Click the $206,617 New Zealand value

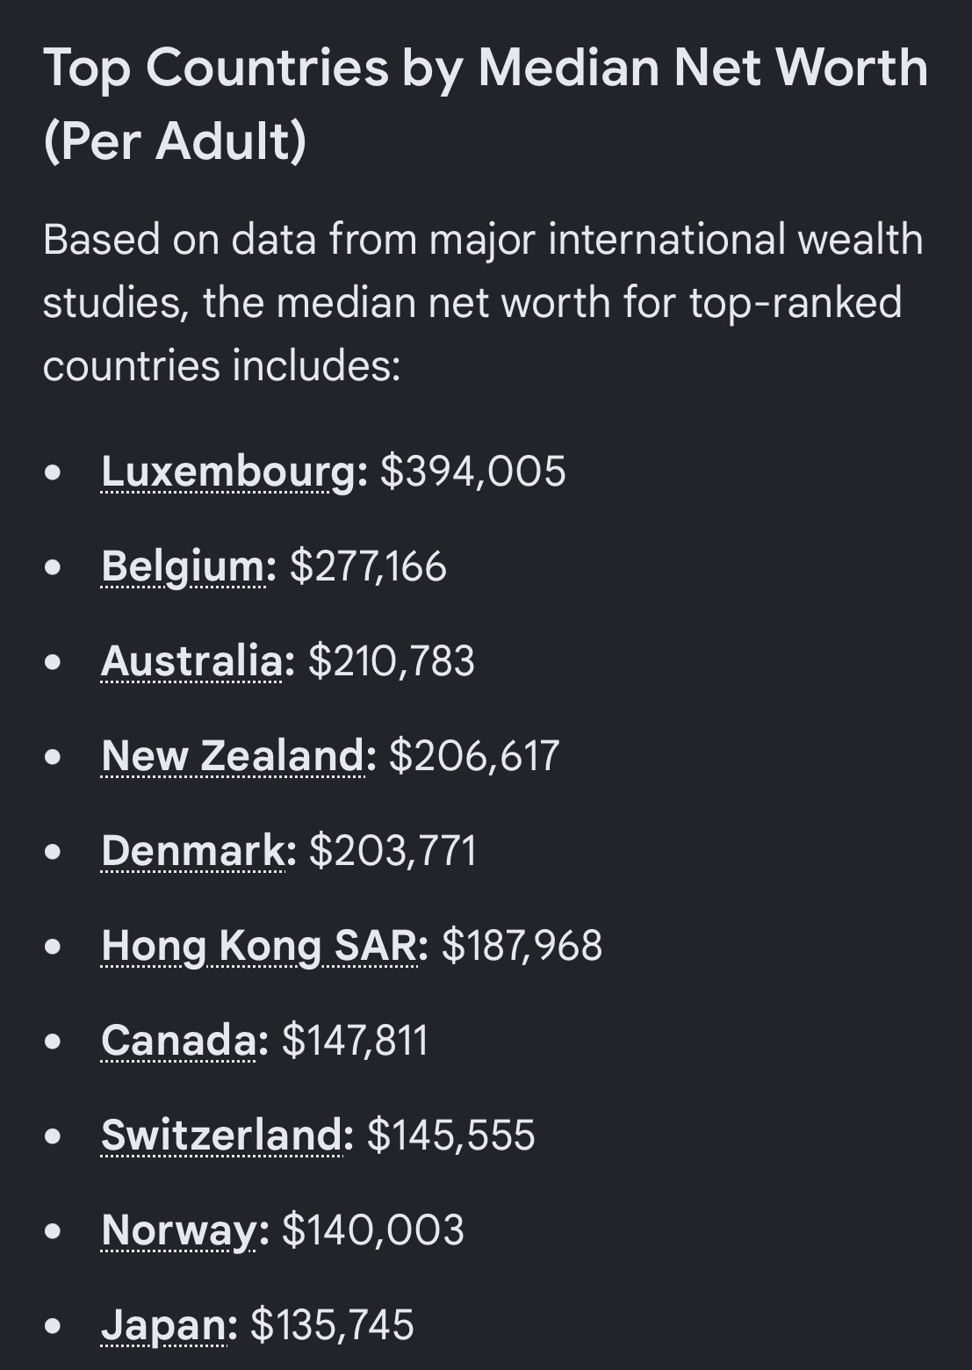(474, 756)
